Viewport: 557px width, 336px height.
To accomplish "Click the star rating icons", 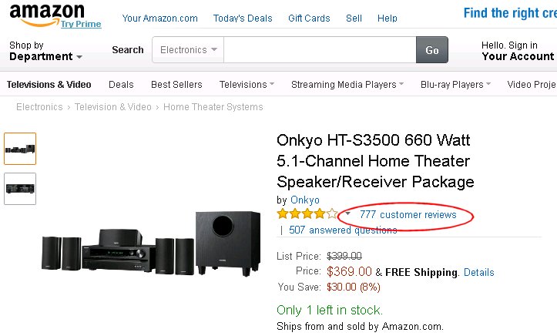I will click(307, 213).
